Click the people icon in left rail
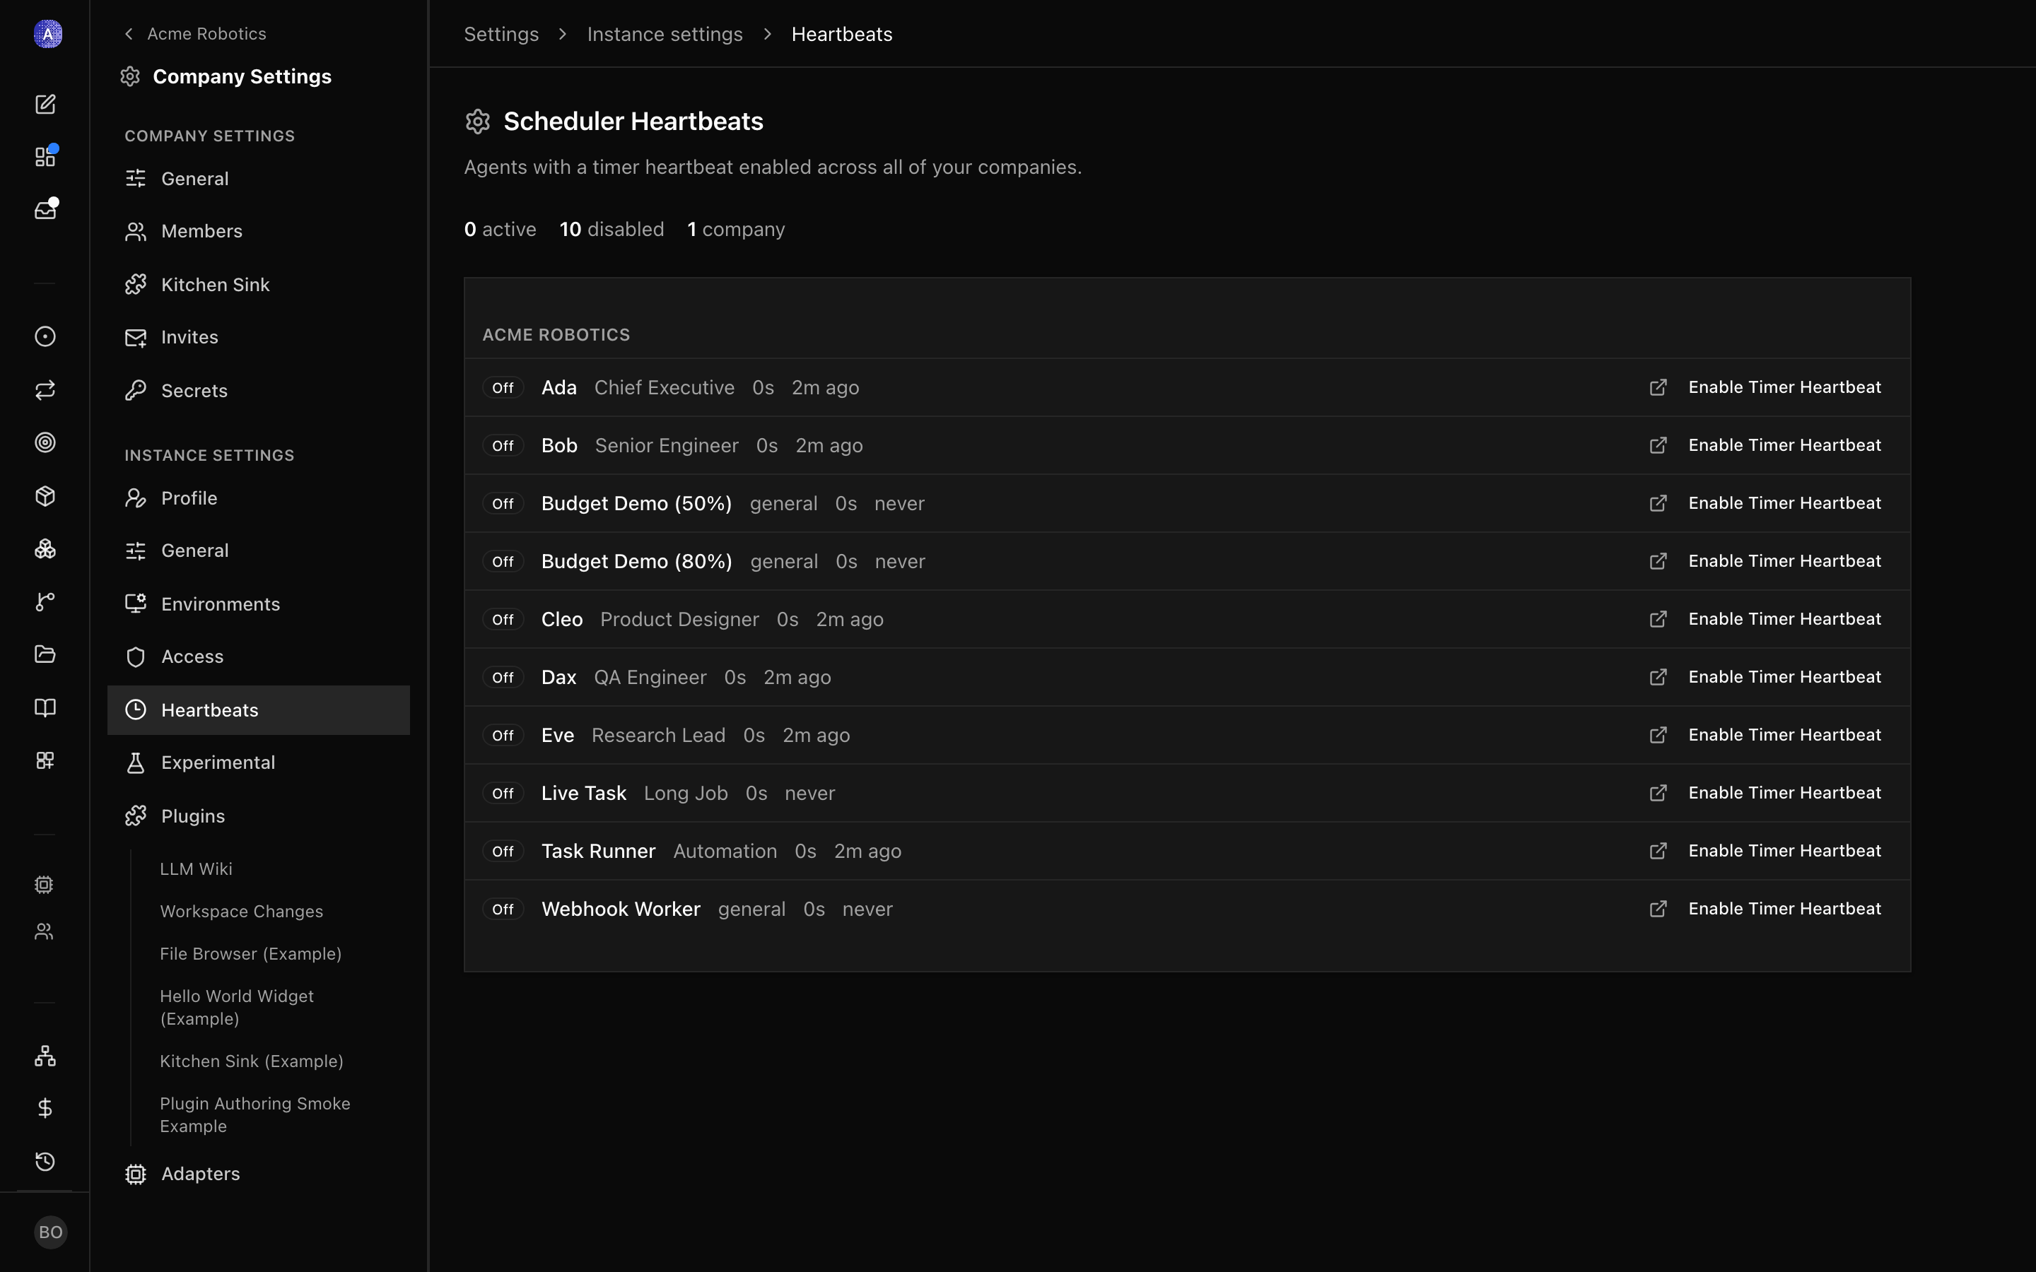 click(x=45, y=931)
